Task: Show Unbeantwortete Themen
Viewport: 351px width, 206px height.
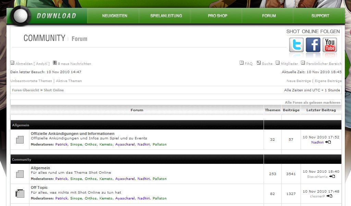Action: coord(31,81)
